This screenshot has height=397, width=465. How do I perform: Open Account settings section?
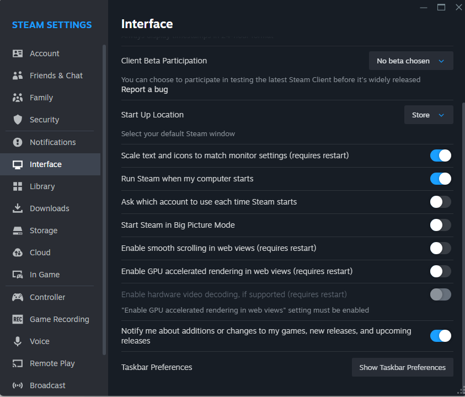[50, 53]
